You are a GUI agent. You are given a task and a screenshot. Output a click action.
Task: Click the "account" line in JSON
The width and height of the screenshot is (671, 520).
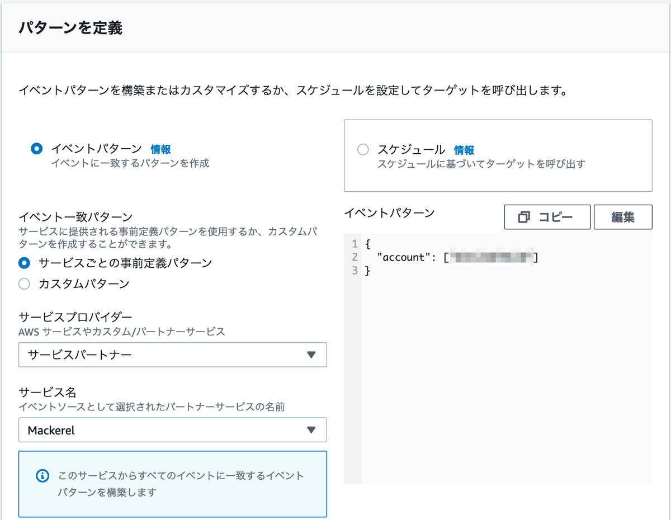[458, 257]
